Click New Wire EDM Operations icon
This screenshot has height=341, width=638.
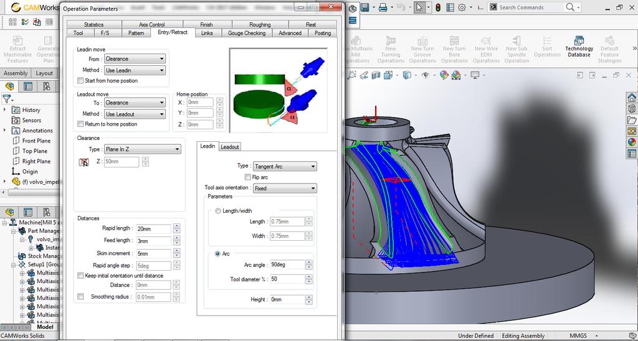(x=486, y=41)
